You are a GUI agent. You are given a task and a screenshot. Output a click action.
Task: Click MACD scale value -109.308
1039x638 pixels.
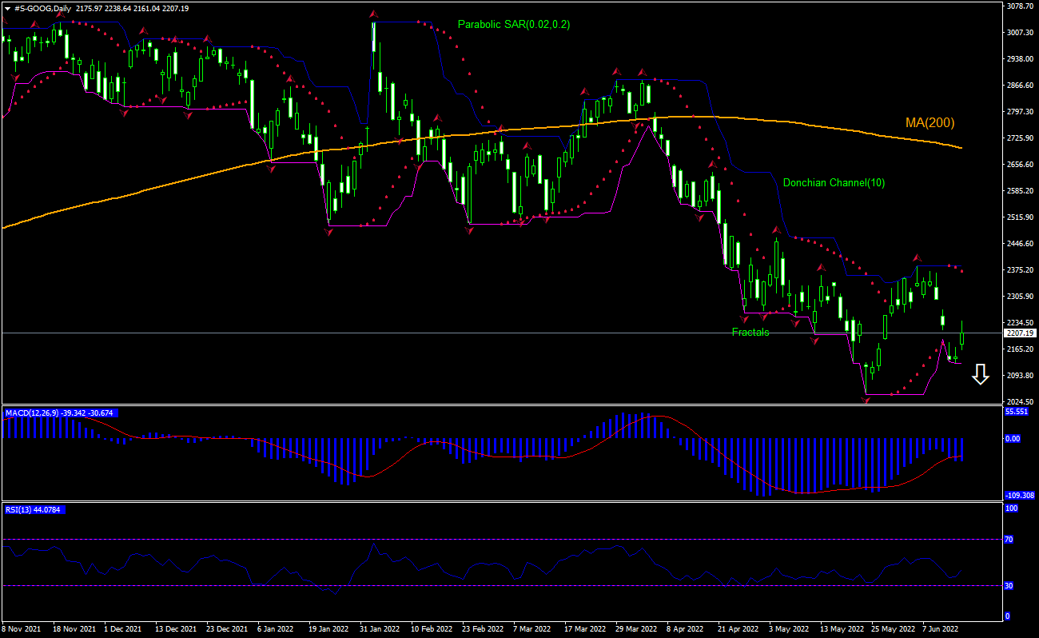click(x=1018, y=496)
